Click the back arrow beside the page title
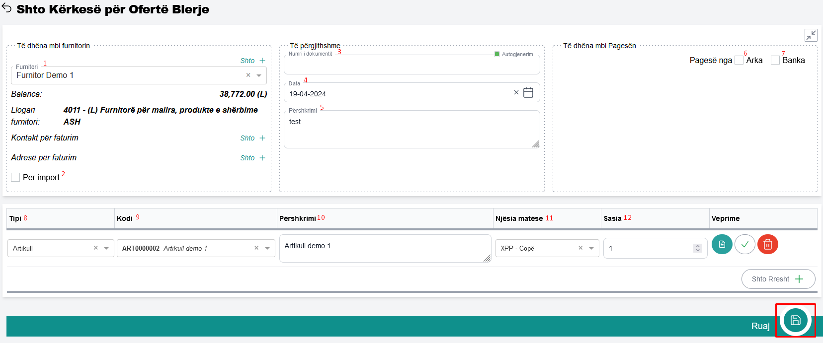Image resolution: width=823 pixels, height=343 pixels. [7, 8]
